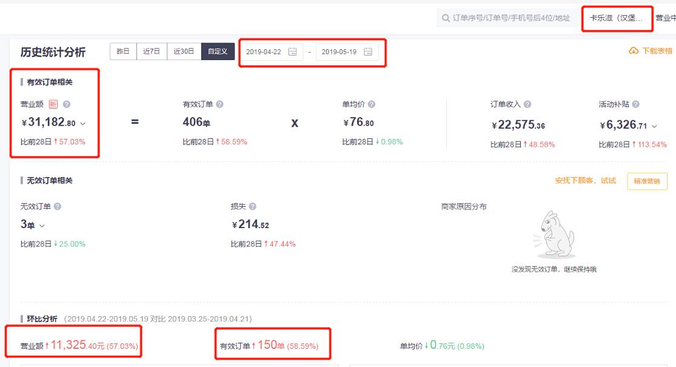676x367 pixels.
Task: Open calendar for start date 2019-04-22
Action: click(292, 52)
